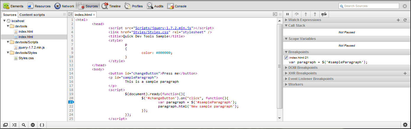The image size is (411, 129).
Task: Open the Profiles panel
Action: [134, 6]
